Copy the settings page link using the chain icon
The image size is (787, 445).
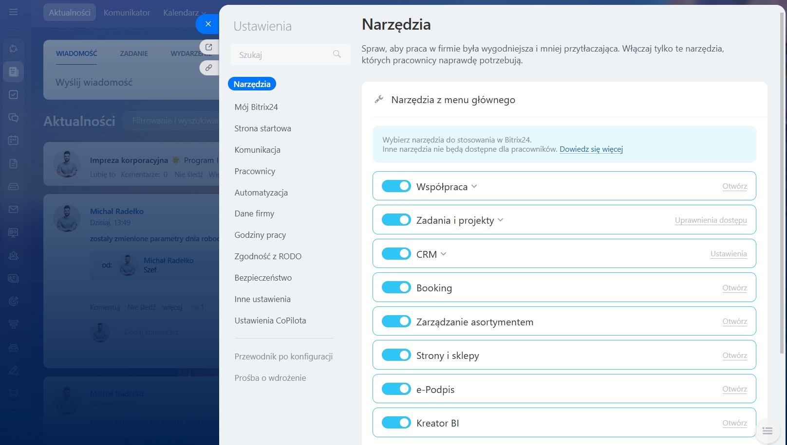[209, 68]
